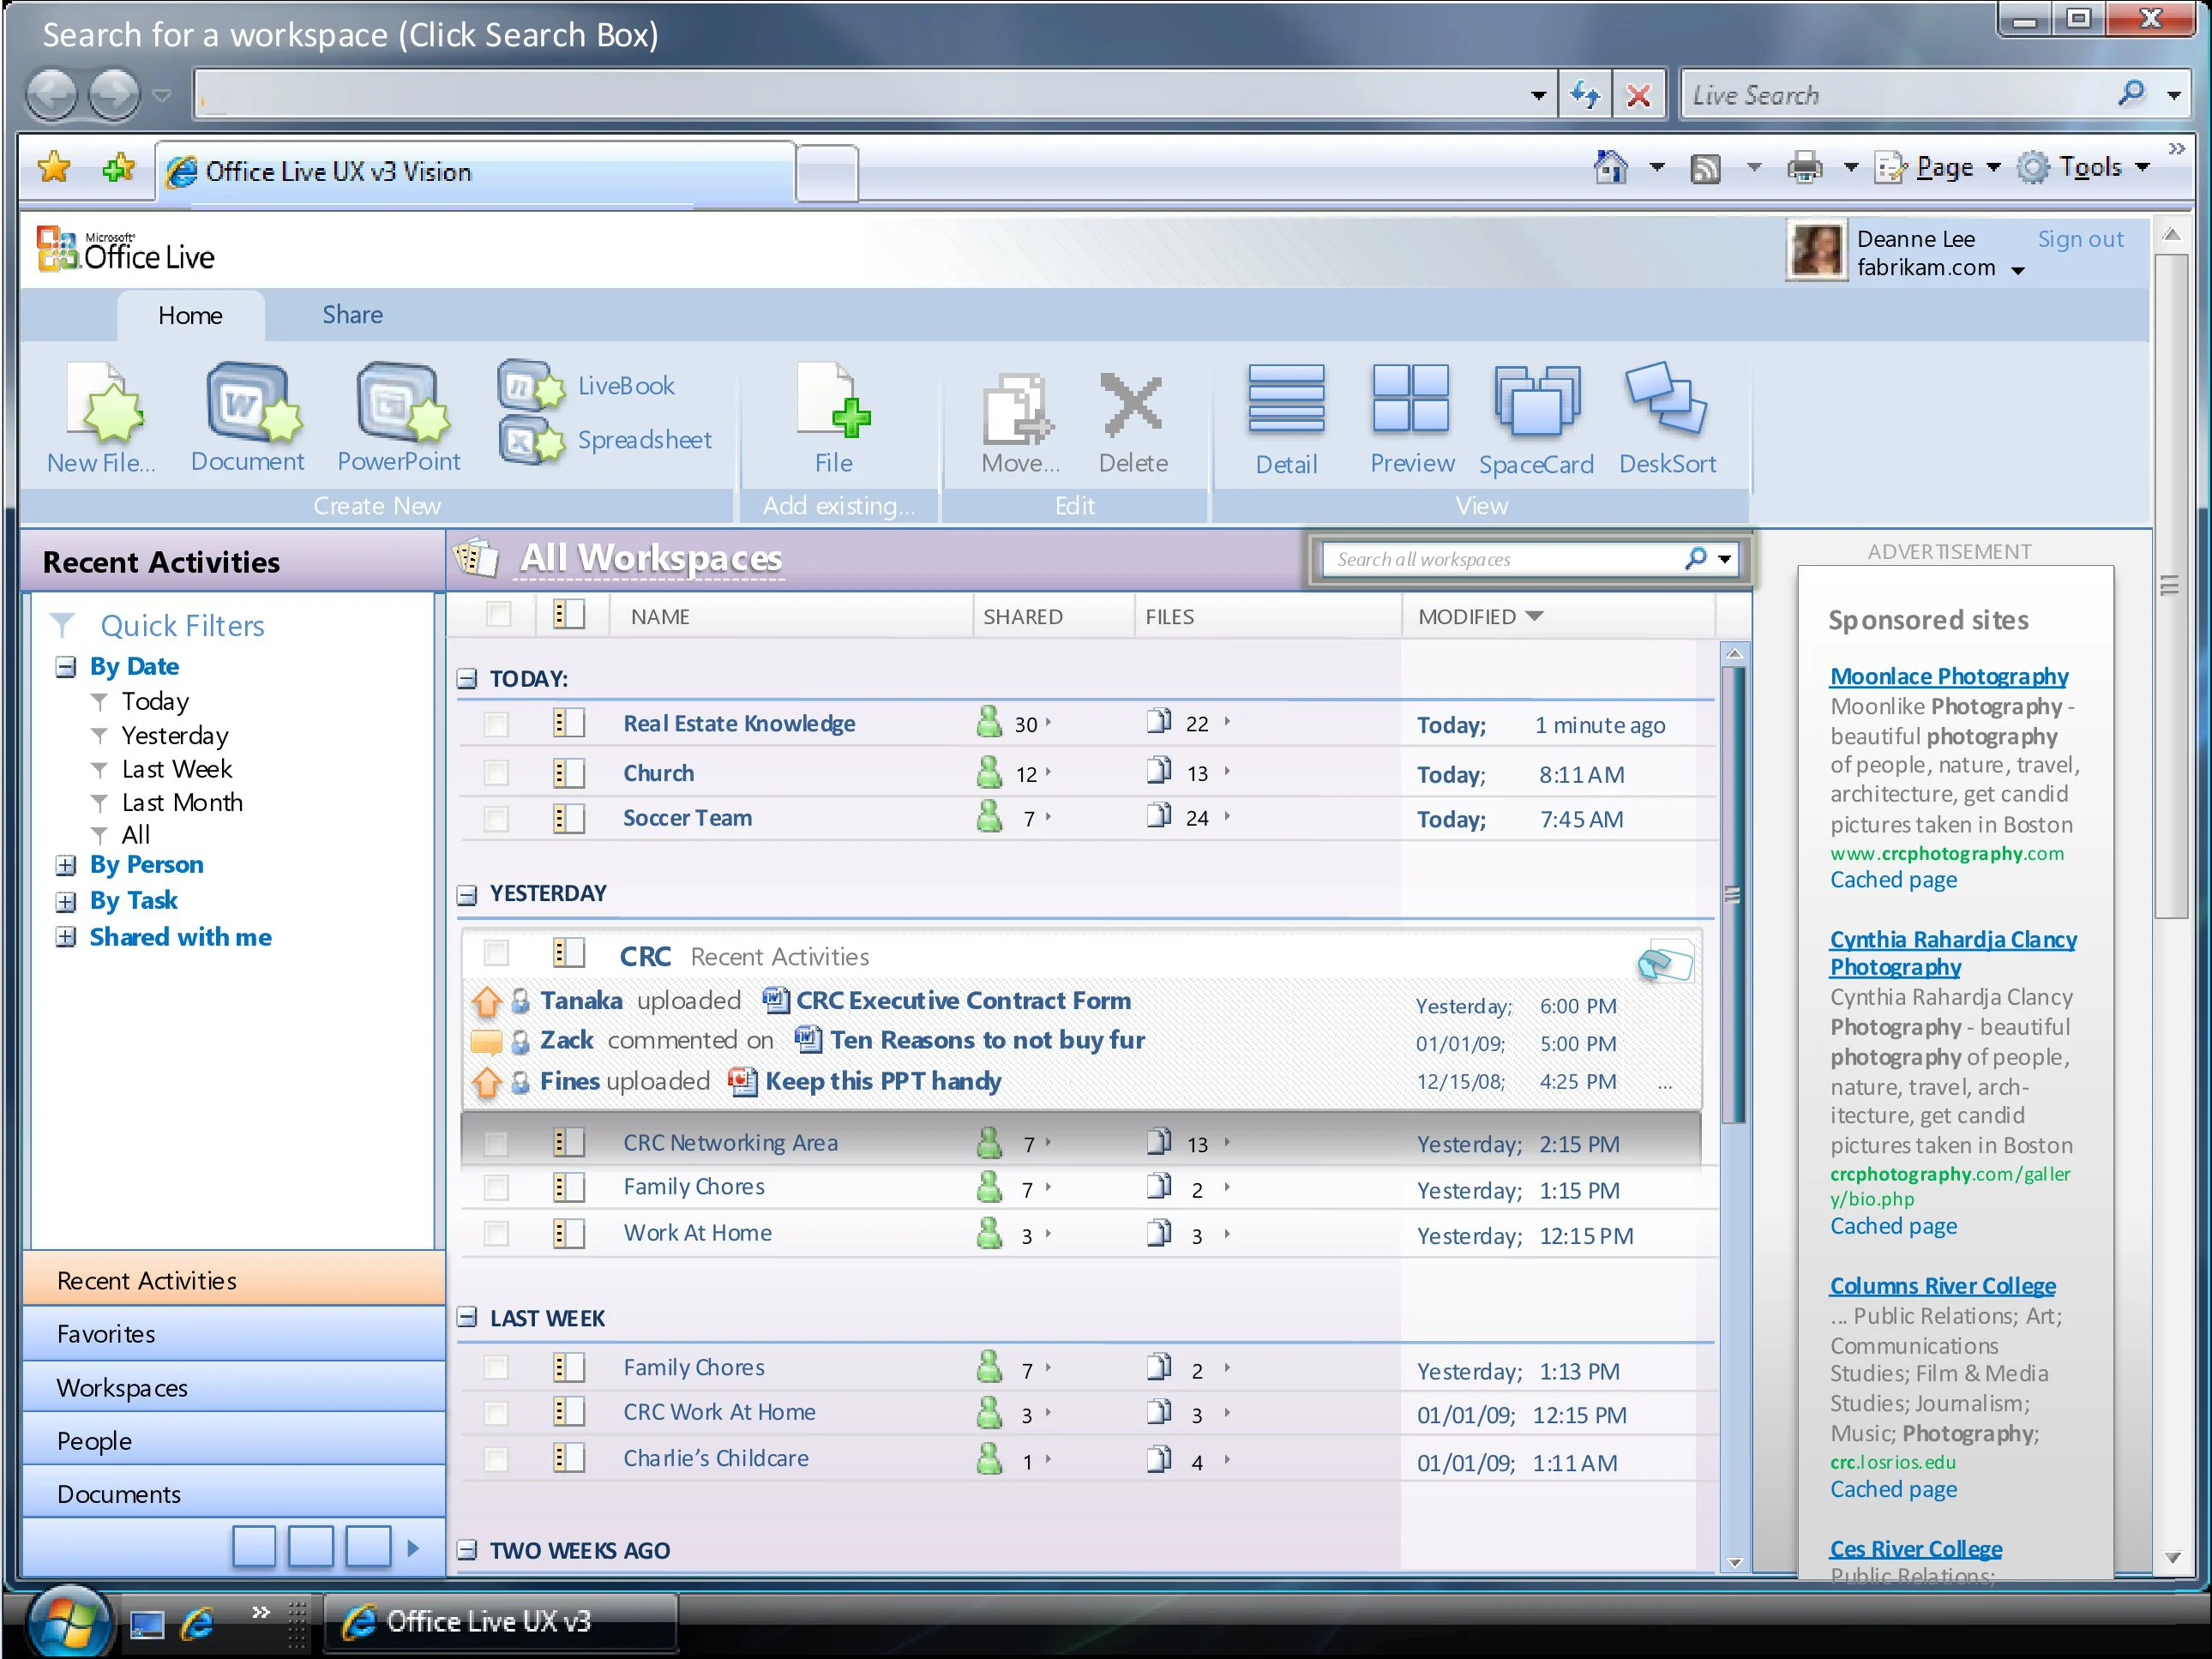The image size is (2212, 1659).
Task: Switch to Detail view
Action: click(x=1286, y=420)
